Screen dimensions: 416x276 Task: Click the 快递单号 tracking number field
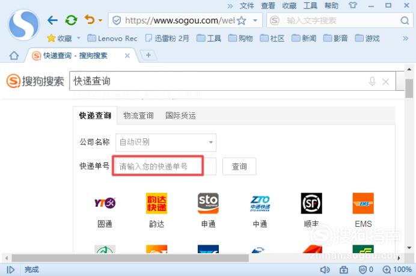[165, 167]
